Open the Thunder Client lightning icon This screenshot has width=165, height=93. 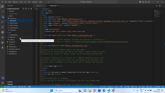[x=3, y=37]
